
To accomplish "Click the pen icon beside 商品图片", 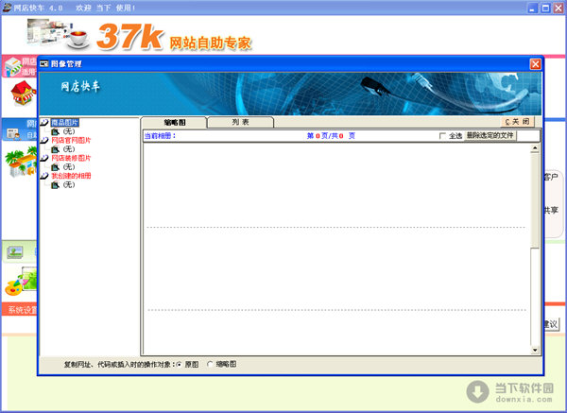I will 44,123.
